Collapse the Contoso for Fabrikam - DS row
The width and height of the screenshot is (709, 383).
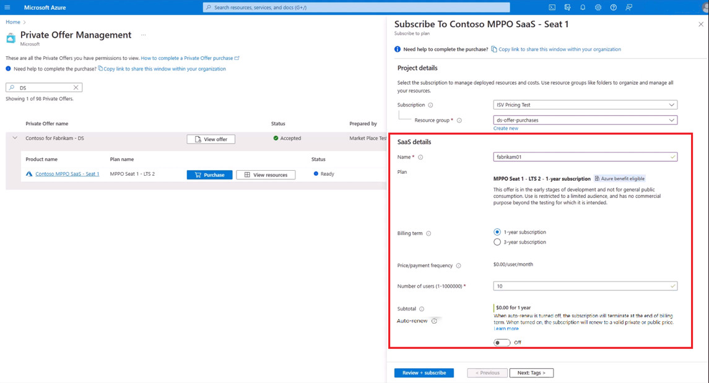pos(15,138)
